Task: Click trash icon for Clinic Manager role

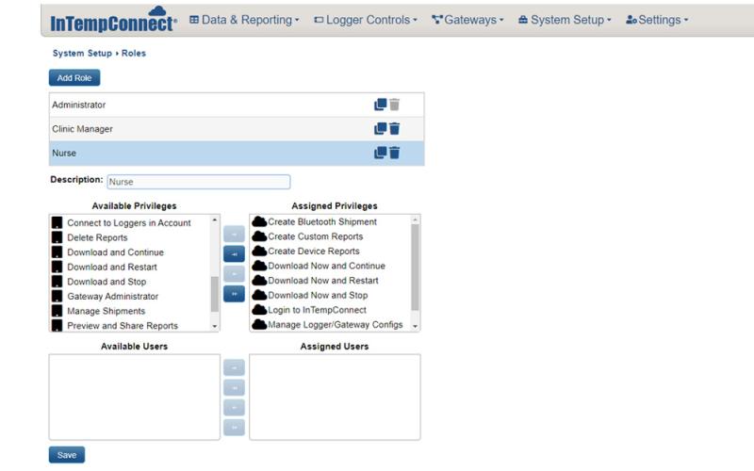Action: [x=394, y=128]
